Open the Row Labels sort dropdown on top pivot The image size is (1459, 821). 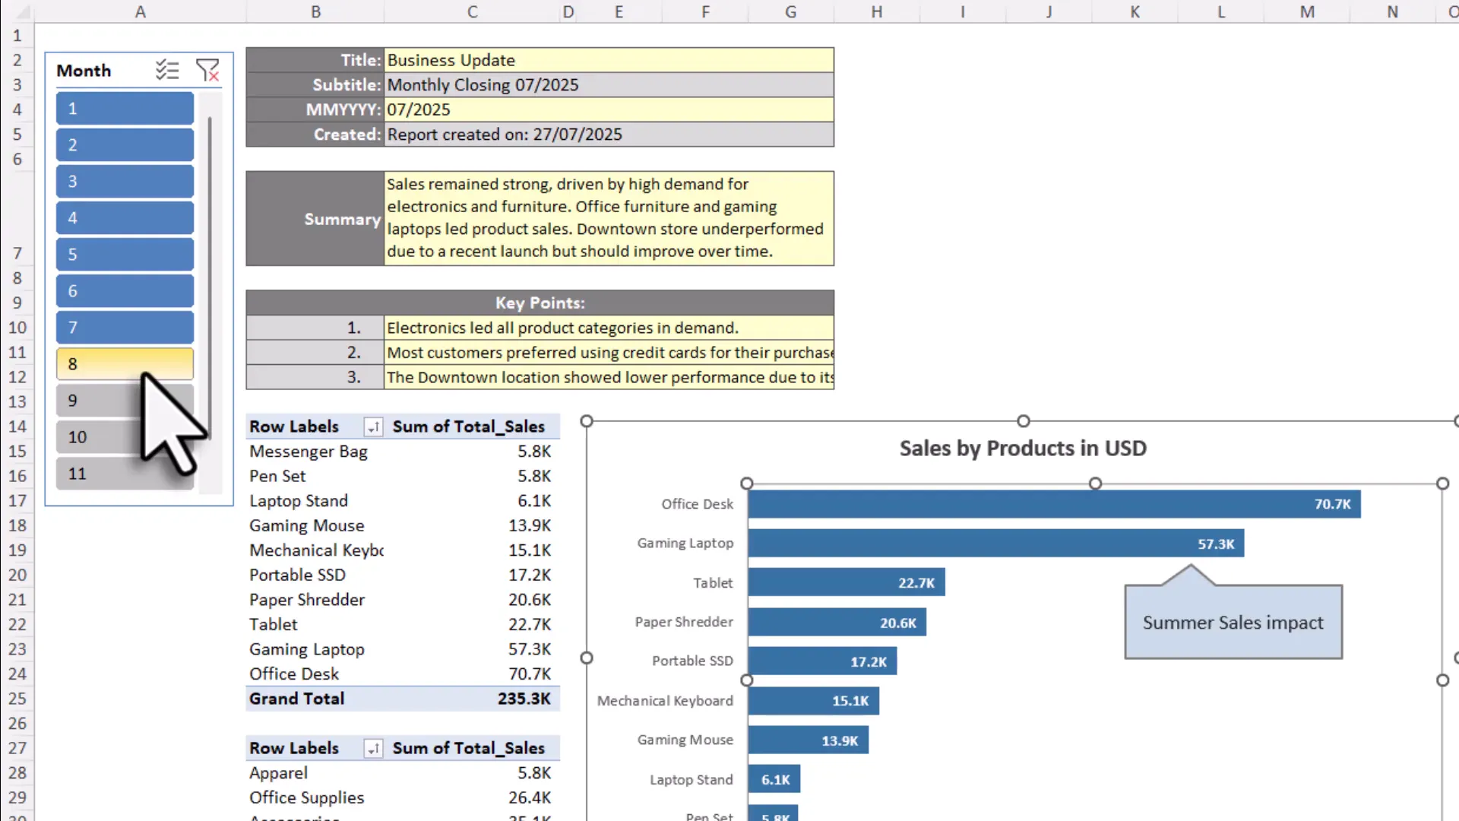372,426
